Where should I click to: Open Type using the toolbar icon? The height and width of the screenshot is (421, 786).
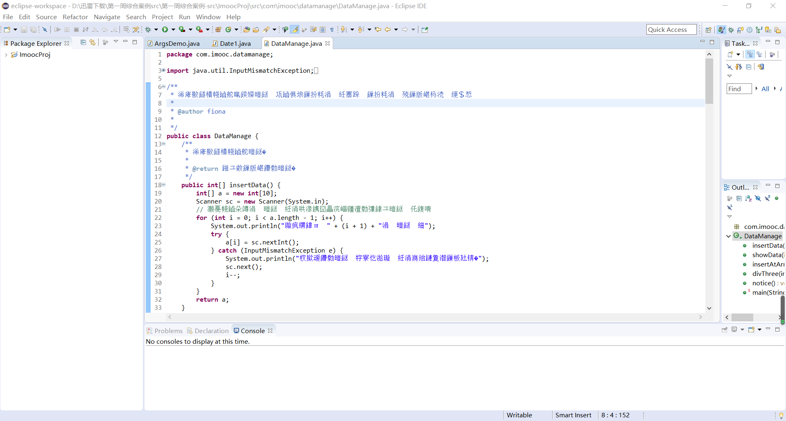click(x=246, y=29)
